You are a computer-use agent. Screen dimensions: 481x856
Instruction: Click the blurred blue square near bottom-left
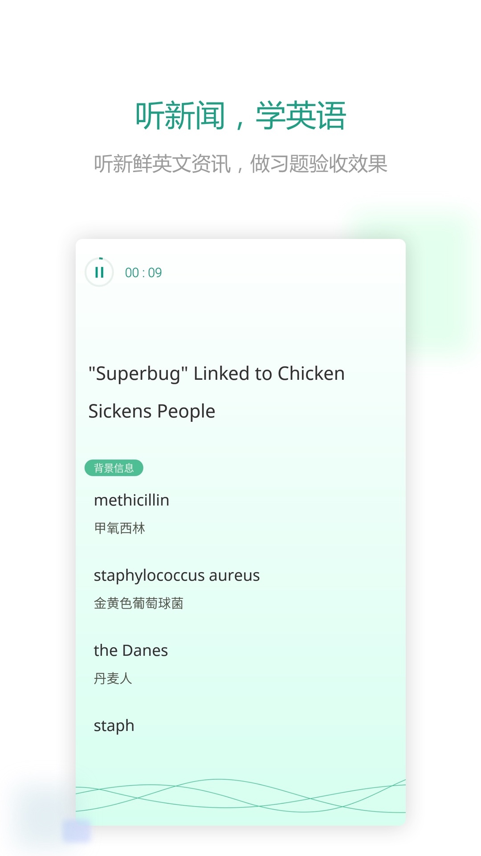click(x=76, y=831)
